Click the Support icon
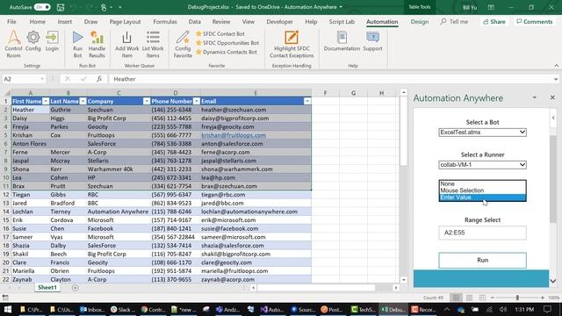 pyautogui.click(x=372, y=41)
